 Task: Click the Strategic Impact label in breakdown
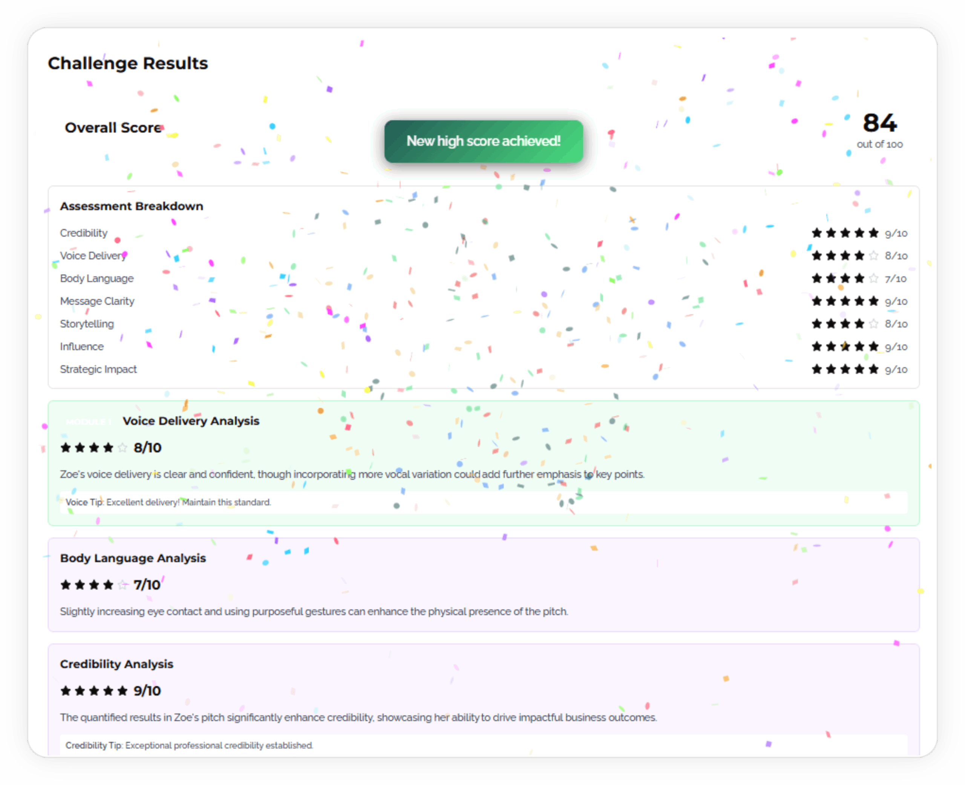(98, 369)
